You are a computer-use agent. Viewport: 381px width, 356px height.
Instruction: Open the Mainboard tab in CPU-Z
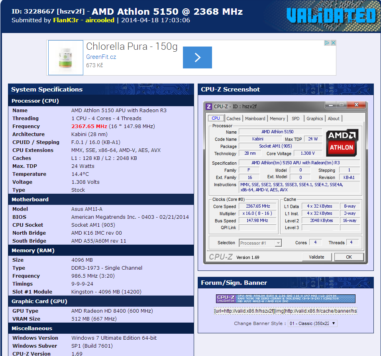(255, 119)
